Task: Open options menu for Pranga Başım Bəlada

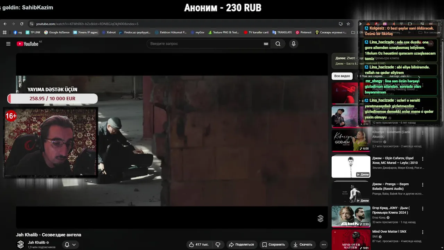Action: click(422, 185)
